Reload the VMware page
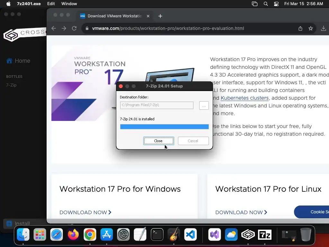Viewport: 329px width, 247px height. pos(74,28)
